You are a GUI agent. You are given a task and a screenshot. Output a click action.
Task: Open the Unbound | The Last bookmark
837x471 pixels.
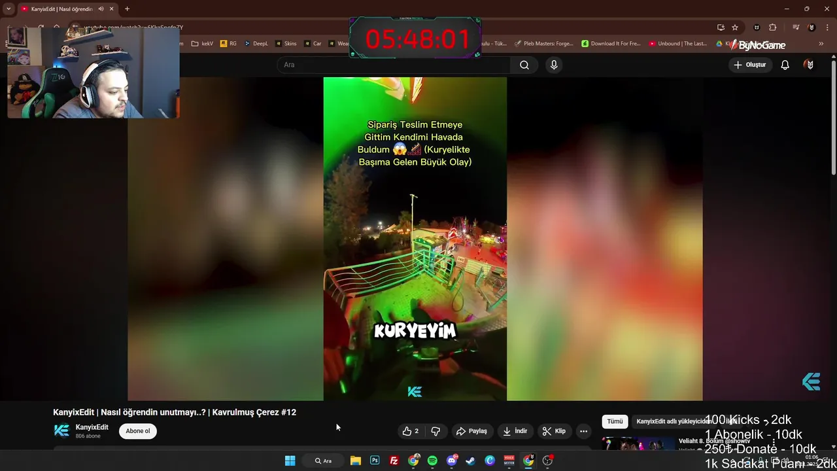click(x=678, y=44)
